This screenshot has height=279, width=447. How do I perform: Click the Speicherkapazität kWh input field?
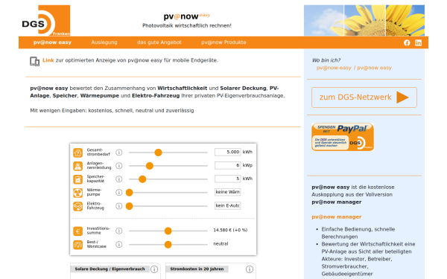pos(227,179)
